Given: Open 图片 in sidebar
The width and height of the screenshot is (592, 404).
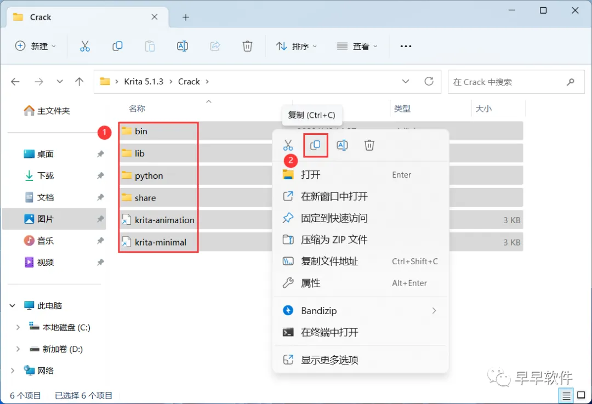Looking at the screenshot, I should [x=54, y=219].
